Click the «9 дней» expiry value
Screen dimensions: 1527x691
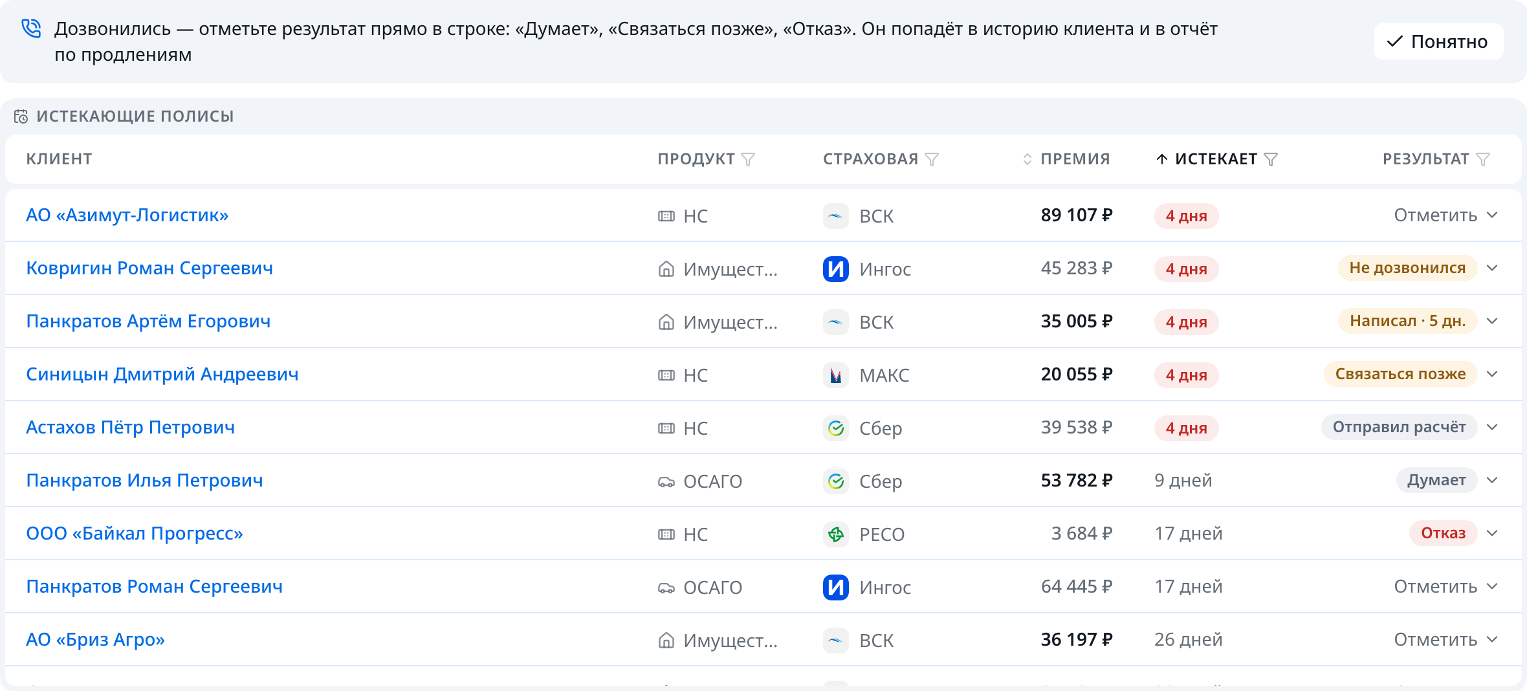(1183, 481)
